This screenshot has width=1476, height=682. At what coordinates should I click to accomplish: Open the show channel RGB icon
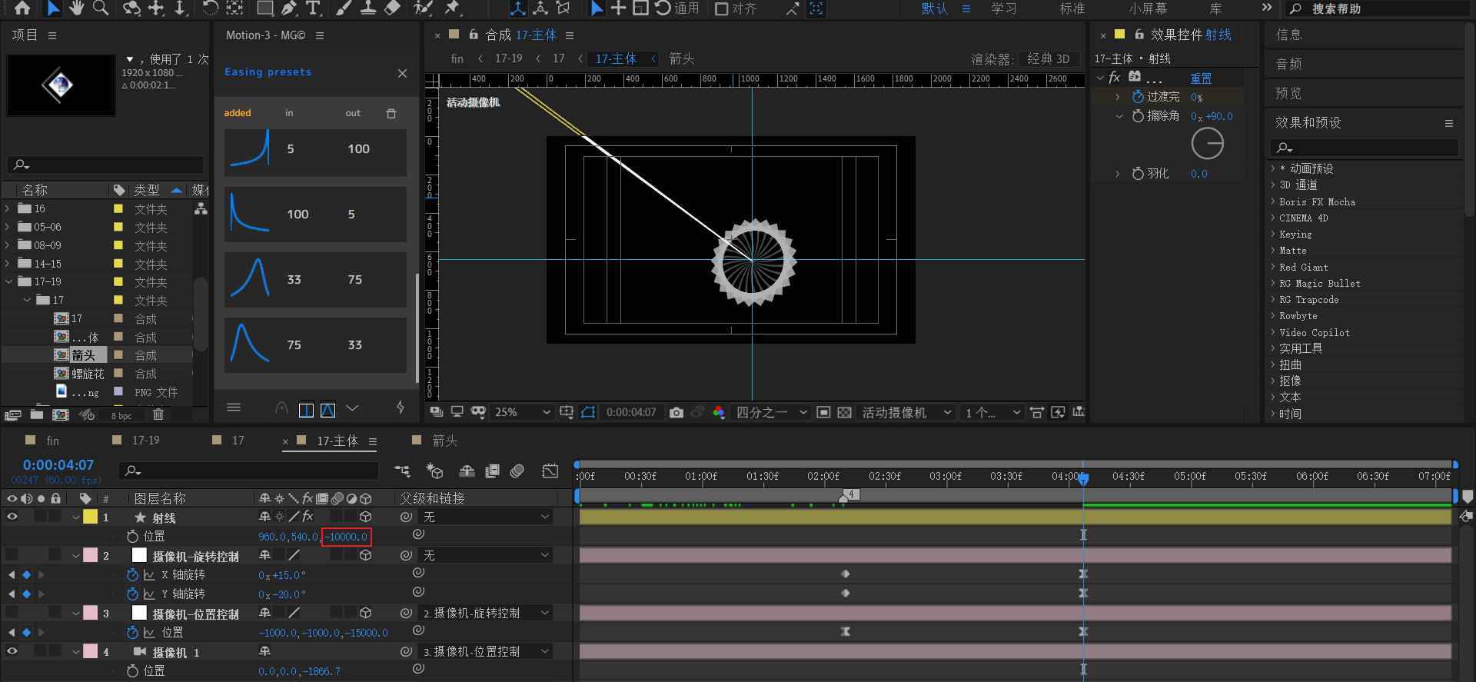[719, 413]
